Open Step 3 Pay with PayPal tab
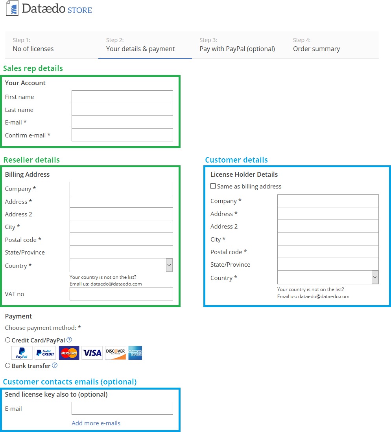 pyautogui.click(x=237, y=45)
